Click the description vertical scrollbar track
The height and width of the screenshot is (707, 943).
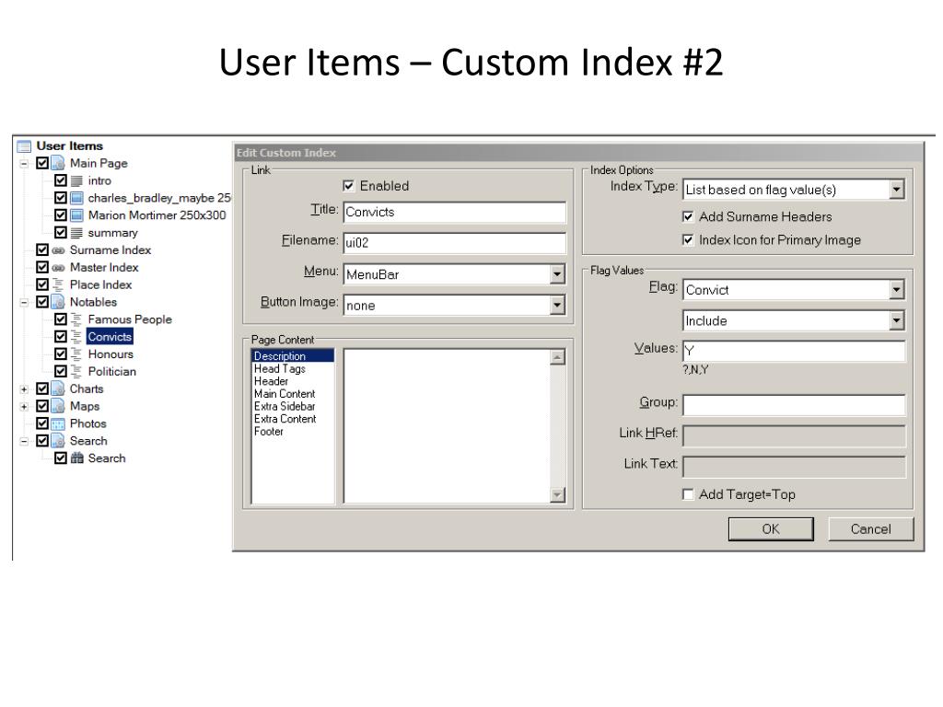[x=557, y=426]
